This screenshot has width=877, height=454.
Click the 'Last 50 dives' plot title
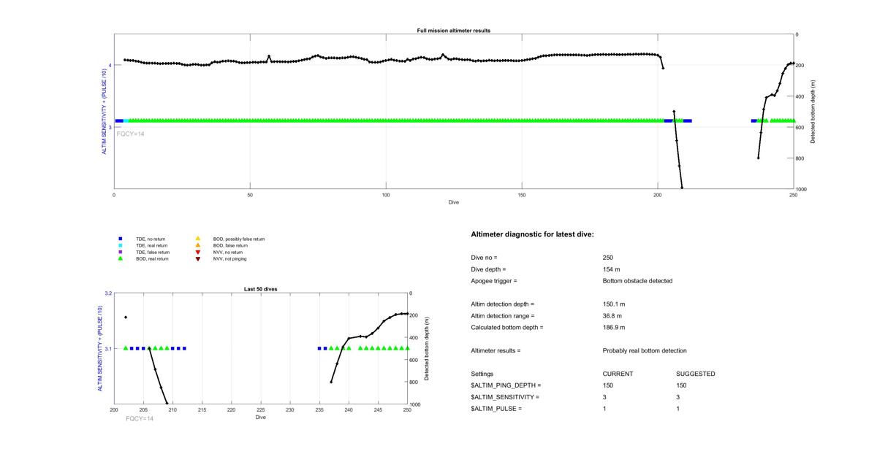[260, 289]
